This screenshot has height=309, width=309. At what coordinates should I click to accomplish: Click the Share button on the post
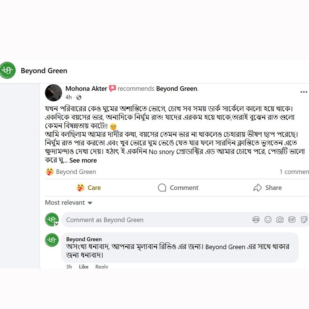(267, 188)
